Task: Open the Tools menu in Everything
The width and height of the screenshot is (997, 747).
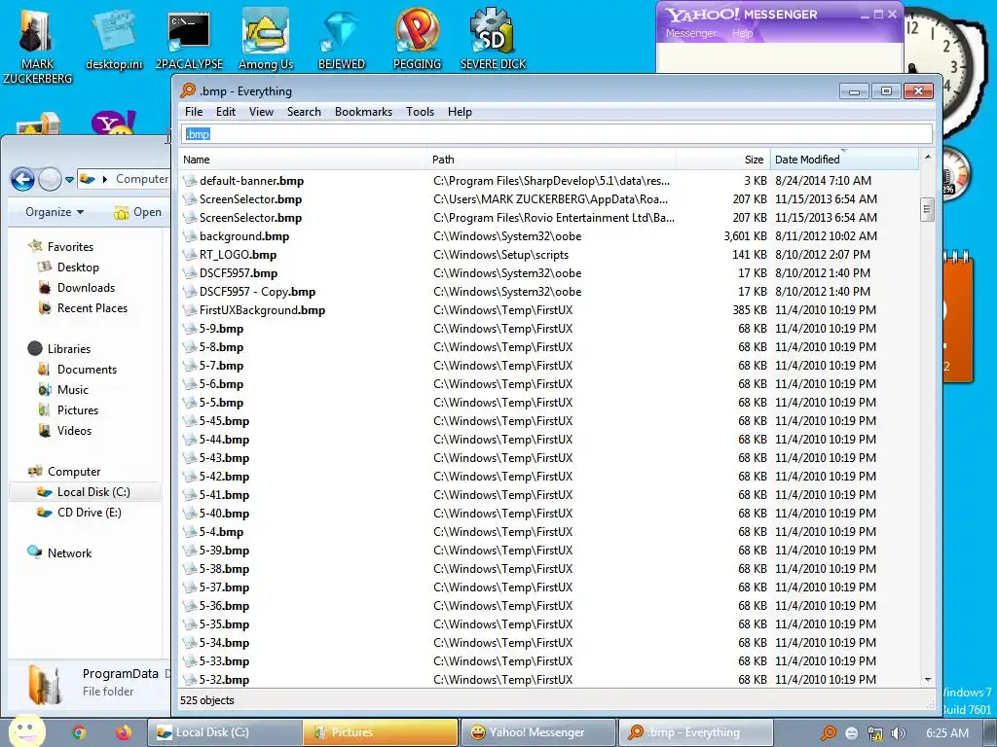Action: coord(421,112)
